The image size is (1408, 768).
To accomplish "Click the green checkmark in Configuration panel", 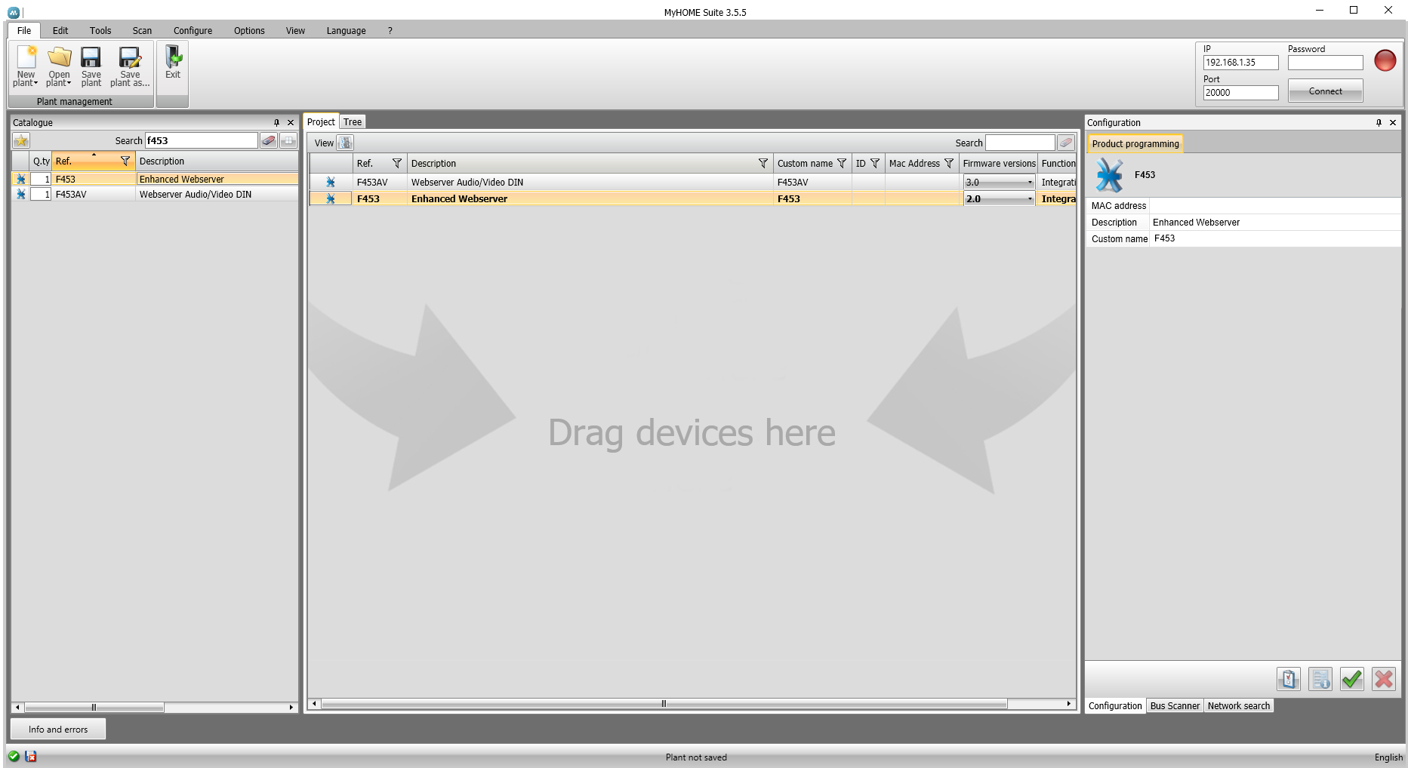I will pos(1351,680).
